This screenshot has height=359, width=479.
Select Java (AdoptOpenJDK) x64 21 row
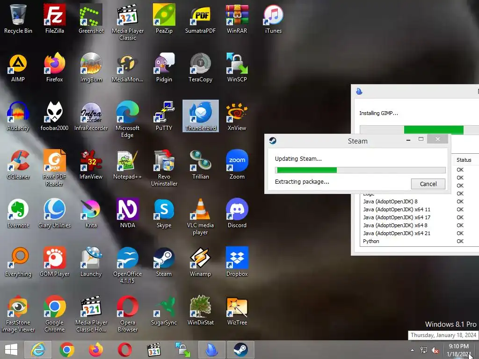(x=420, y=233)
